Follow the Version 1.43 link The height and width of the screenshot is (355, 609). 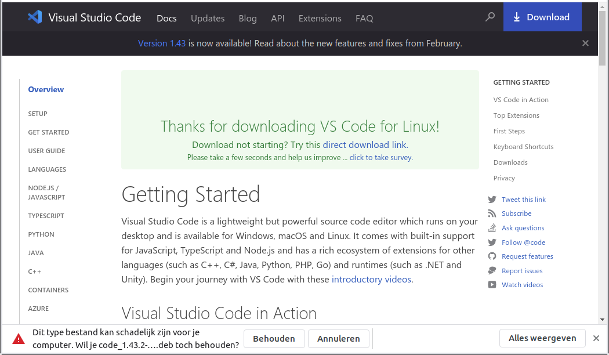point(162,43)
